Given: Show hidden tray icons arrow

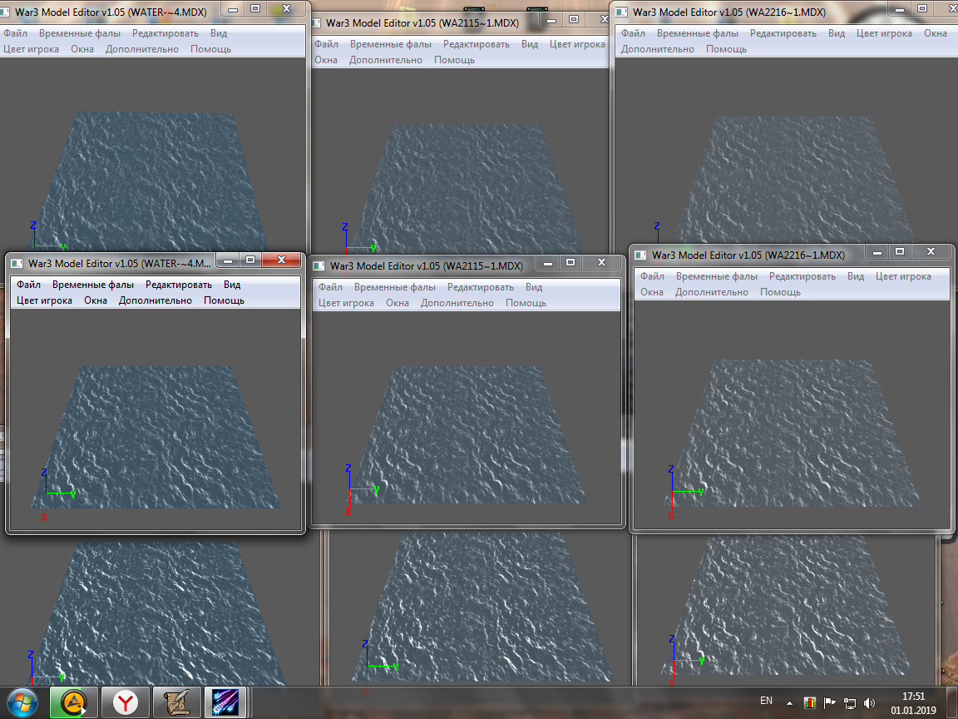Looking at the screenshot, I should point(789,703).
